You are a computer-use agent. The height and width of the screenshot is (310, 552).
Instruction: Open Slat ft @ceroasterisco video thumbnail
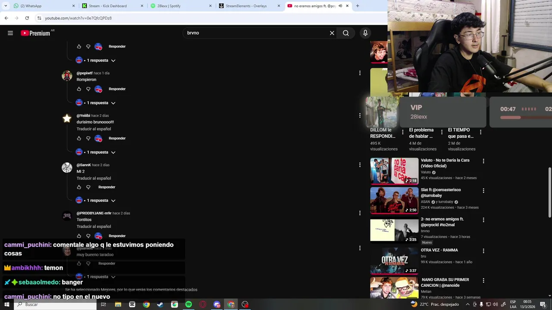[394, 201]
